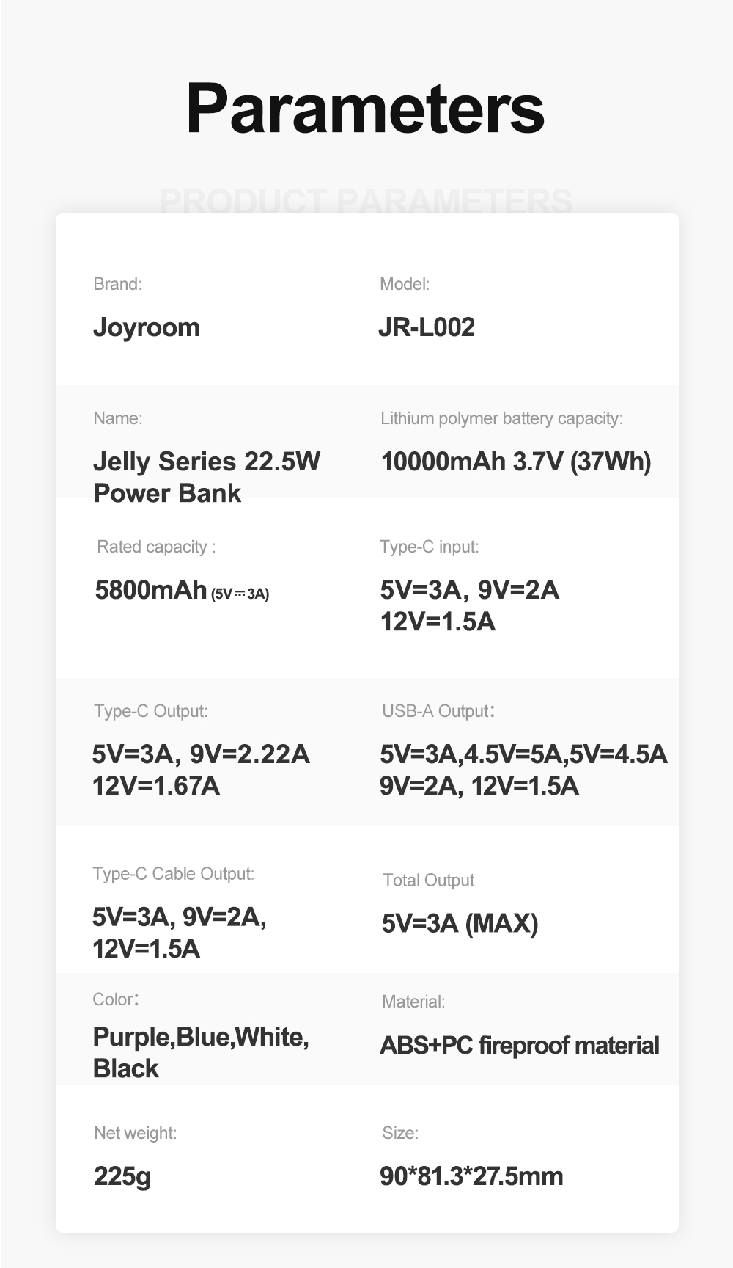
Task: Click the Brand: field label
Action: 117,285
